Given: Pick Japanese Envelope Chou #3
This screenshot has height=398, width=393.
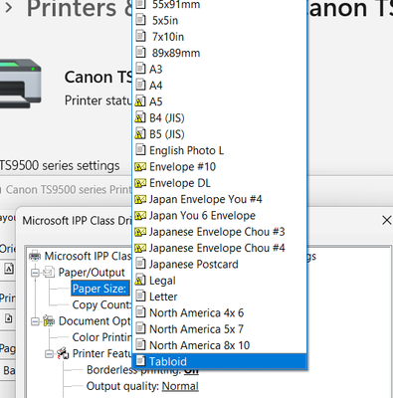Looking at the screenshot, I should tap(219, 232).
